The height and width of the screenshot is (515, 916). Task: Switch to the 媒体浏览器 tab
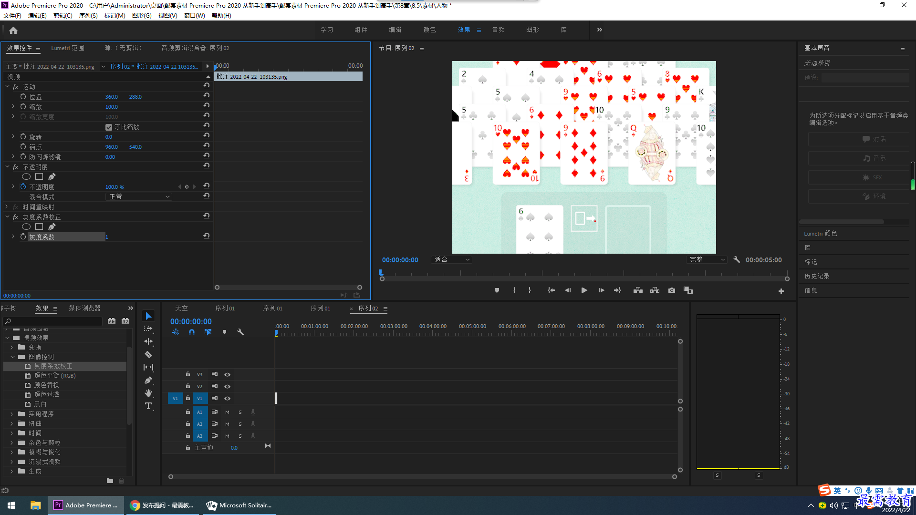click(84, 308)
